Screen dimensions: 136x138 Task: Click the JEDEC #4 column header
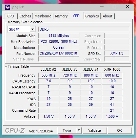coord(91,69)
